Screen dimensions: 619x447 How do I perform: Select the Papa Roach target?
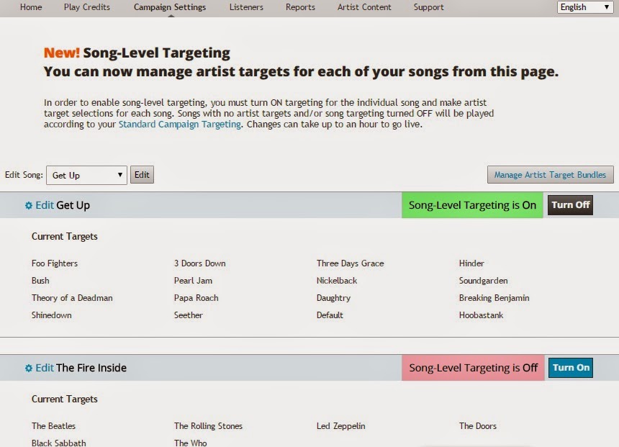[x=196, y=298]
